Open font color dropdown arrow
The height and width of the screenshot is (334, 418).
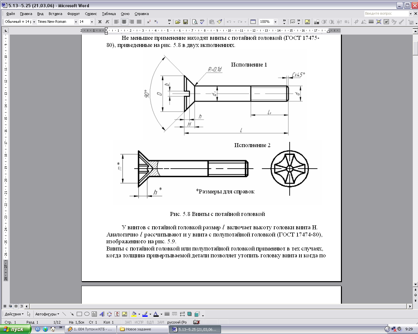[x=161, y=314]
